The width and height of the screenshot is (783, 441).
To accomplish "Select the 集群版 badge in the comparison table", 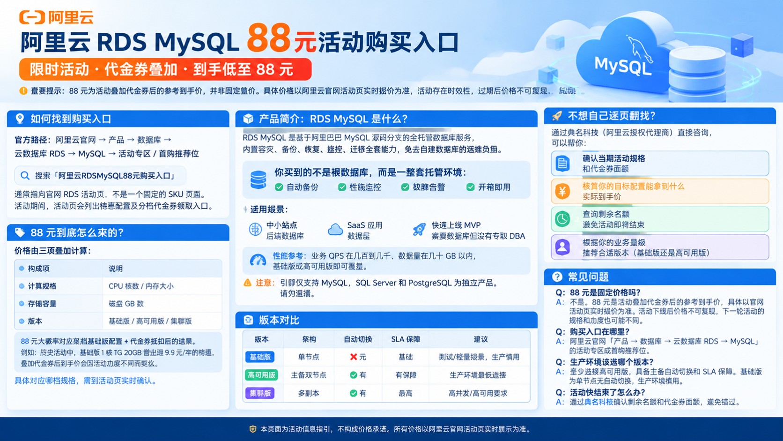I will 260,393.
